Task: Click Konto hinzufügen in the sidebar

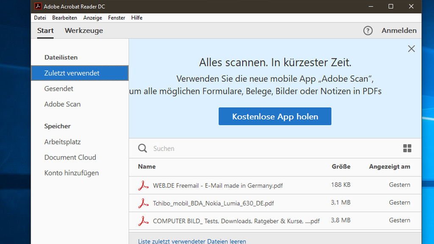Action: [x=71, y=173]
